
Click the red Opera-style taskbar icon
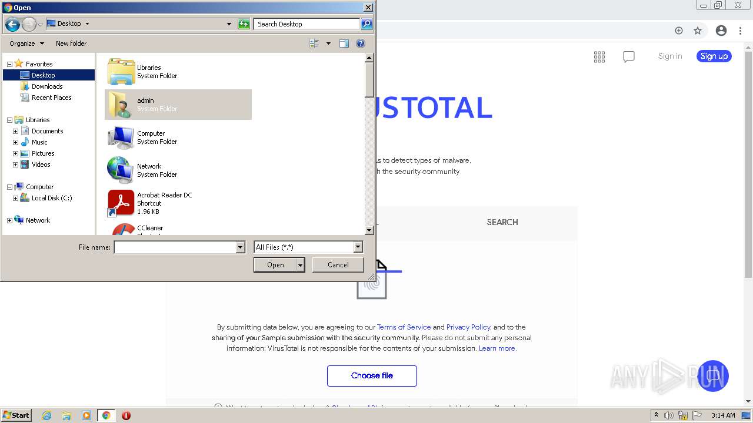pyautogui.click(x=126, y=415)
